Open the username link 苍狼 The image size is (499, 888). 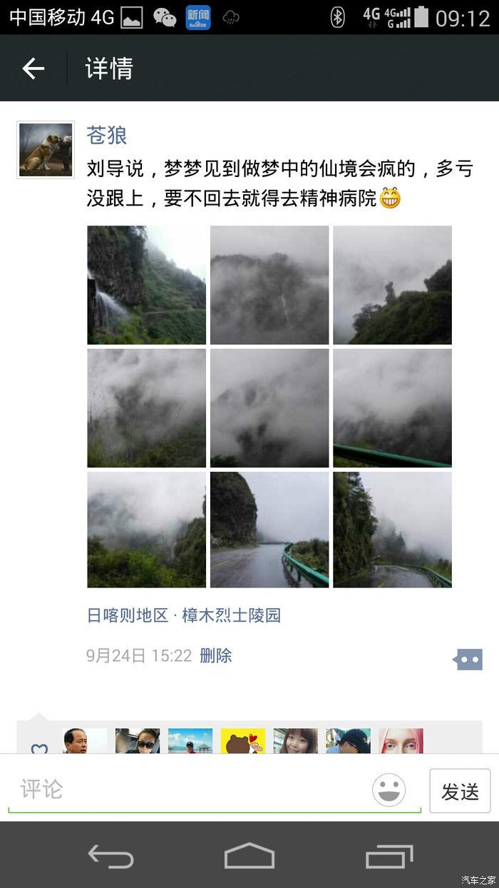click(107, 135)
